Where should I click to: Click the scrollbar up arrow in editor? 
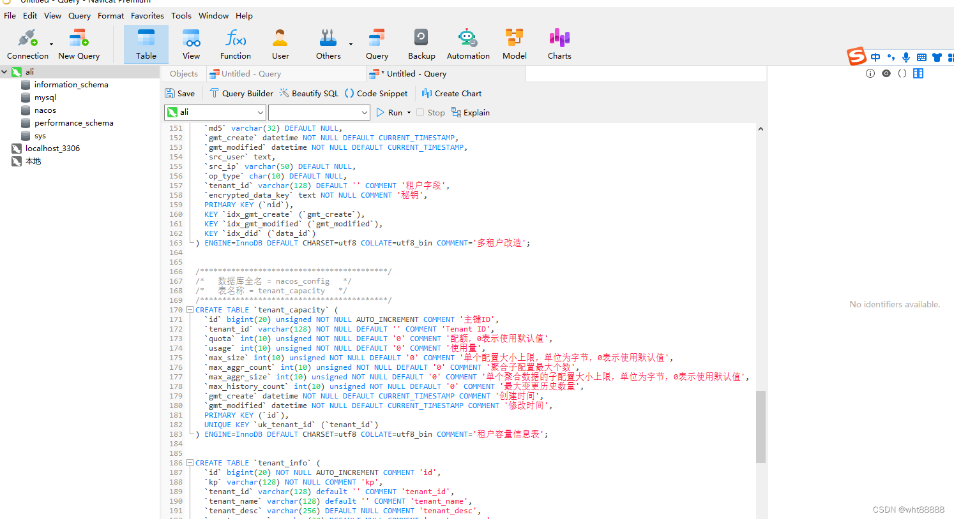tap(761, 129)
